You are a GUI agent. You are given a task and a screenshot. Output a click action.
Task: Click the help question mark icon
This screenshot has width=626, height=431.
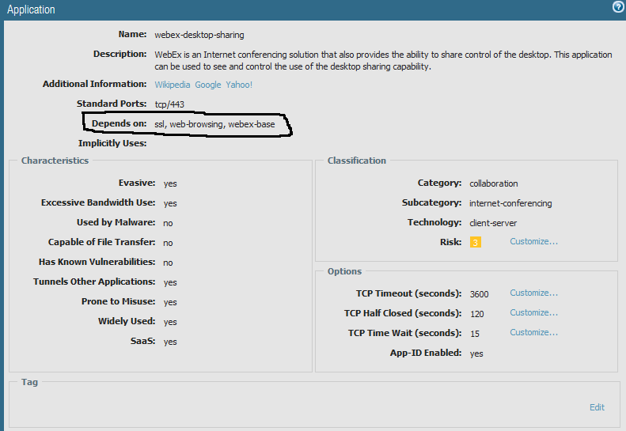point(618,7)
